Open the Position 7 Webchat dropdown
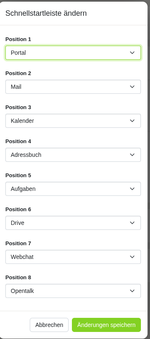 pos(73,257)
